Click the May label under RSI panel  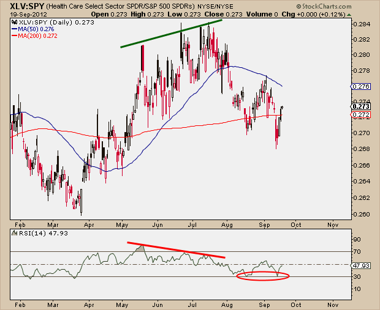(x=122, y=305)
